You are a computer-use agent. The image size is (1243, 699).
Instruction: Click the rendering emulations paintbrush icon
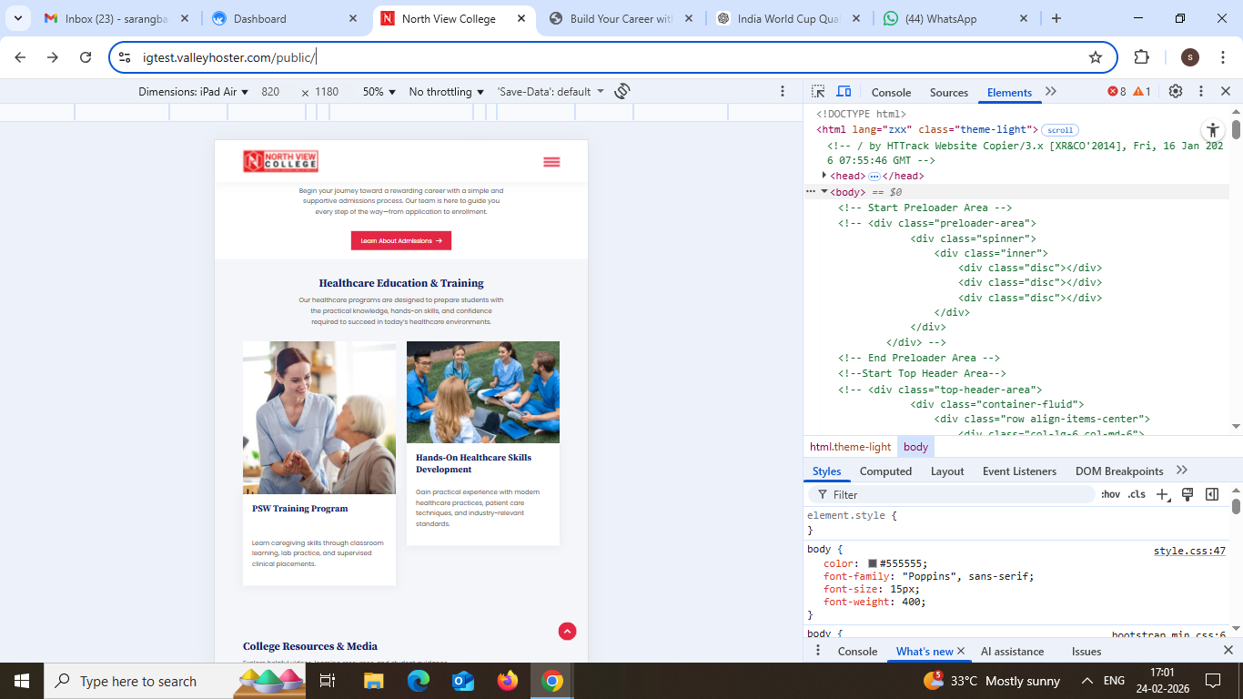pos(1187,494)
